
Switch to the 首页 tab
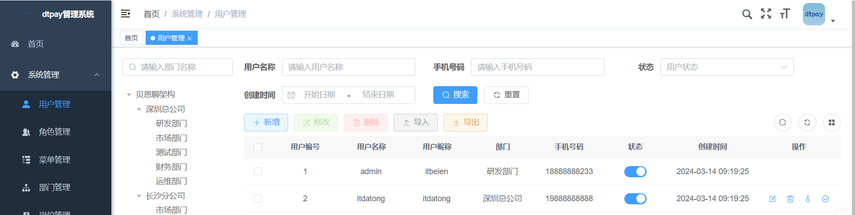131,38
